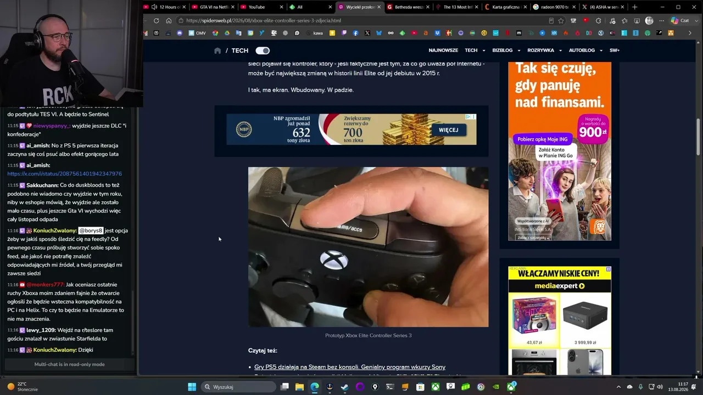
Task: Open the Terminal icon in the taskbar
Action: [x=390, y=387]
